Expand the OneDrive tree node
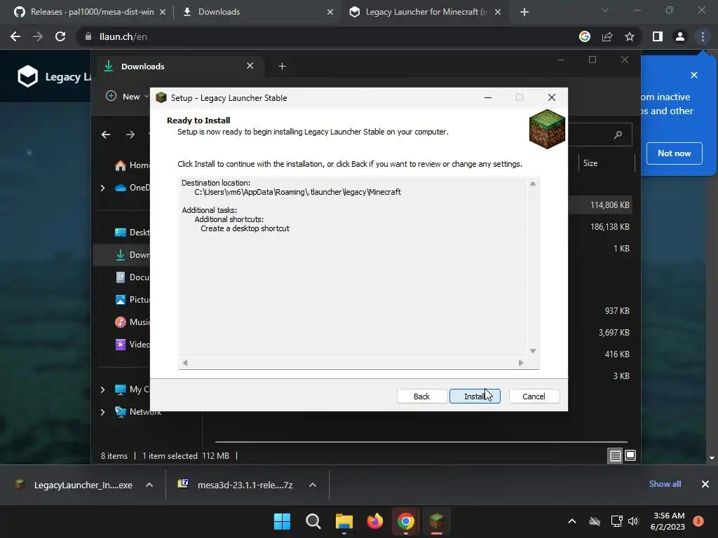The height and width of the screenshot is (538, 718). tap(102, 188)
